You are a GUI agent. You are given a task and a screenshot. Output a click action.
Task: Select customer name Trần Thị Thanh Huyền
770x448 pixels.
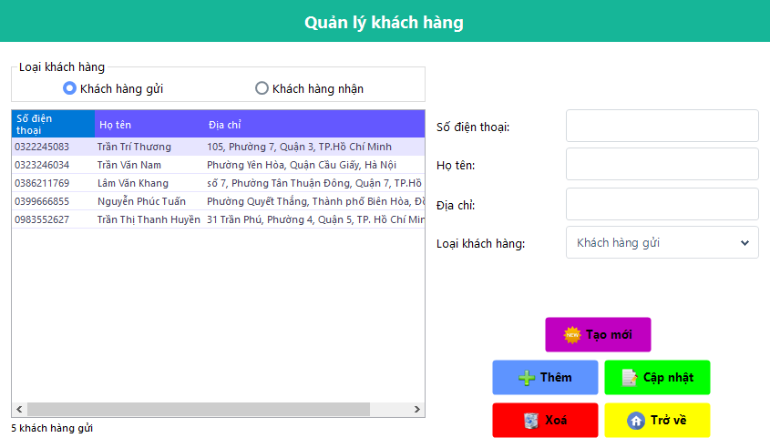[x=149, y=219]
